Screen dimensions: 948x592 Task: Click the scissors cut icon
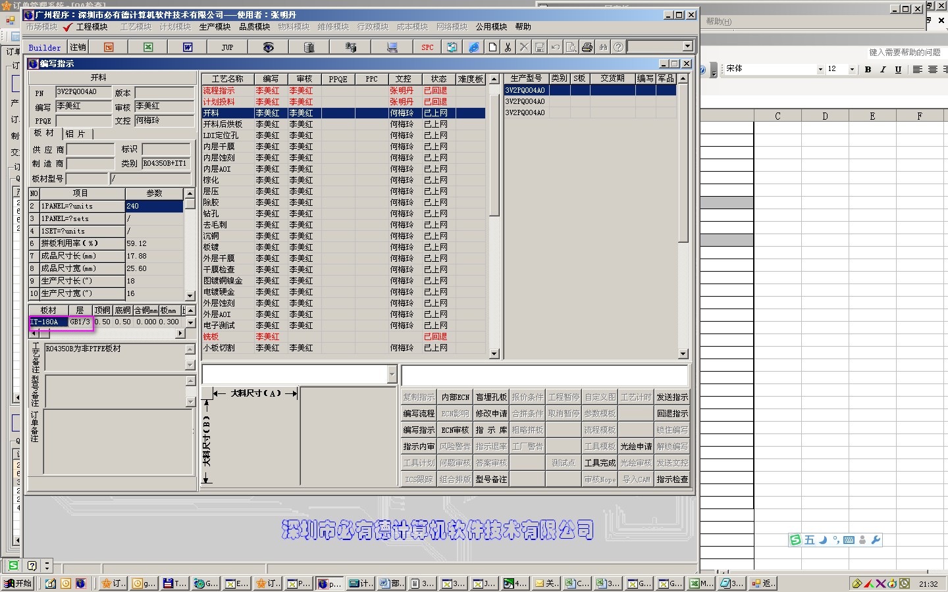click(x=508, y=47)
